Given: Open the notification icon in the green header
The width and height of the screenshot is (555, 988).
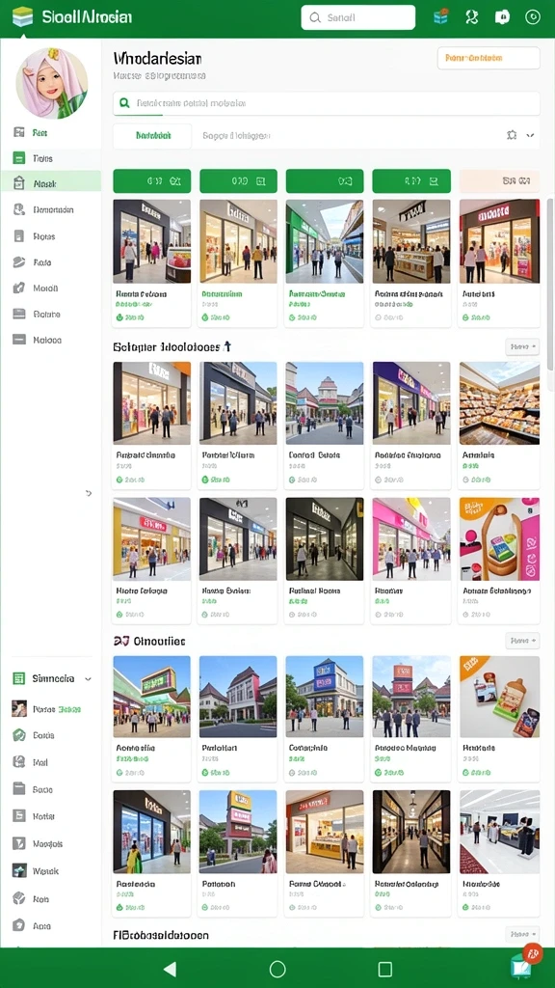Looking at the screenshot, I should (x=502, y=17).
